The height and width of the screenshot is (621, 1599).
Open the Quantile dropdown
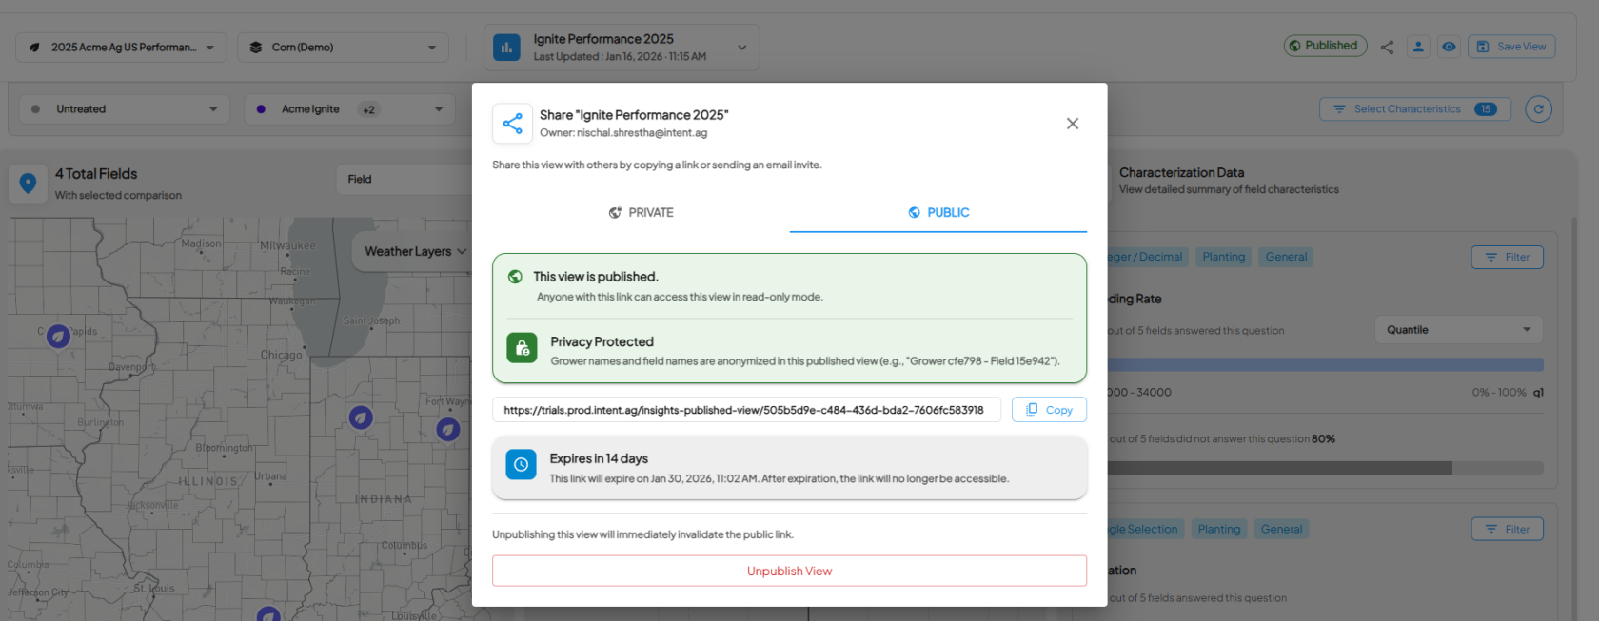tap(1458, 330)
